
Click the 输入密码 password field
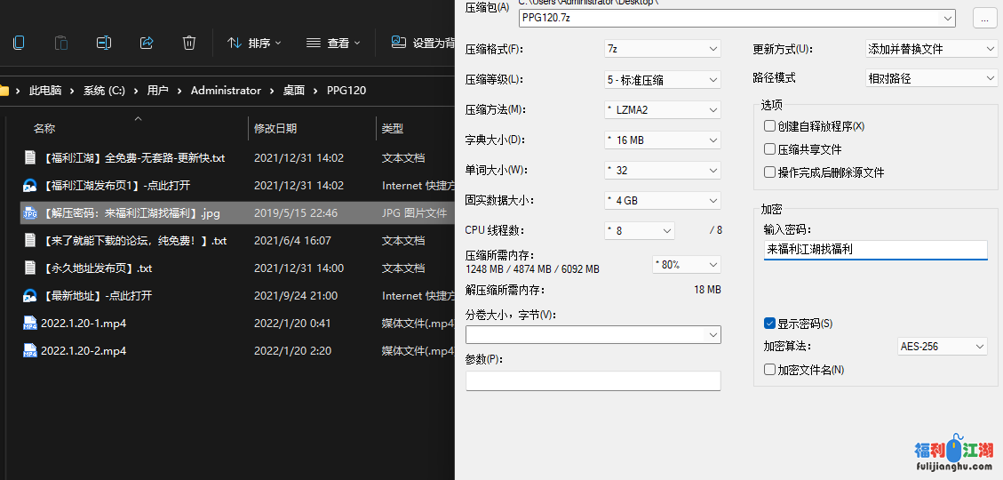click(875, 250)
